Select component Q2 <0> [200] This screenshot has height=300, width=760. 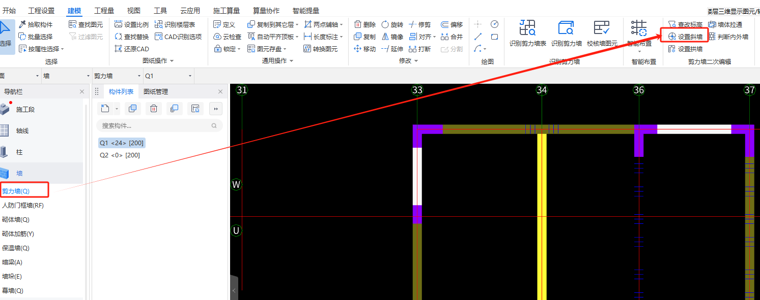(x=120, y=155)
